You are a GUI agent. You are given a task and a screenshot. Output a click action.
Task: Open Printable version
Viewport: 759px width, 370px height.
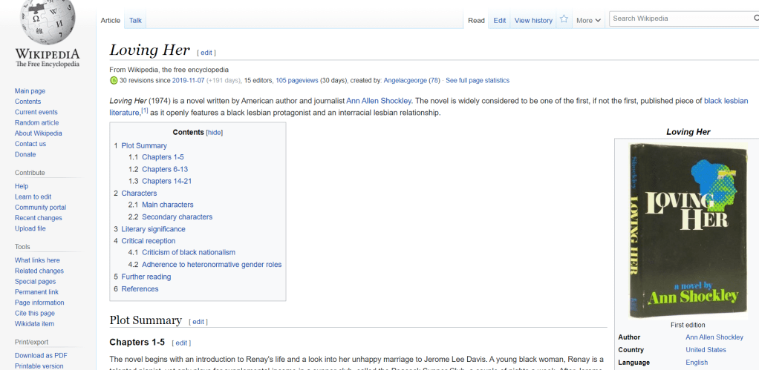(39, 366)
